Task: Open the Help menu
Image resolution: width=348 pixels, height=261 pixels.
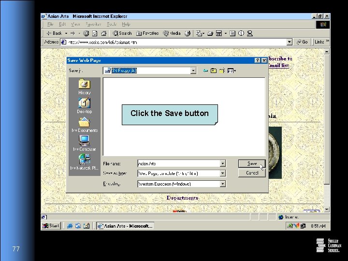Action: [x=126, y=24]
